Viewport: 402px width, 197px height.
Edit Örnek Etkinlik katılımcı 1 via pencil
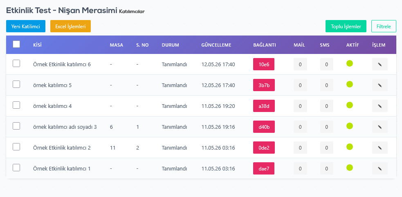coord(380,168)
